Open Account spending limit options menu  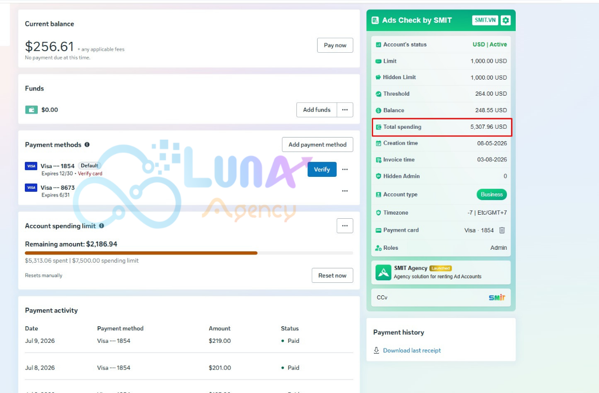point(345,226)
